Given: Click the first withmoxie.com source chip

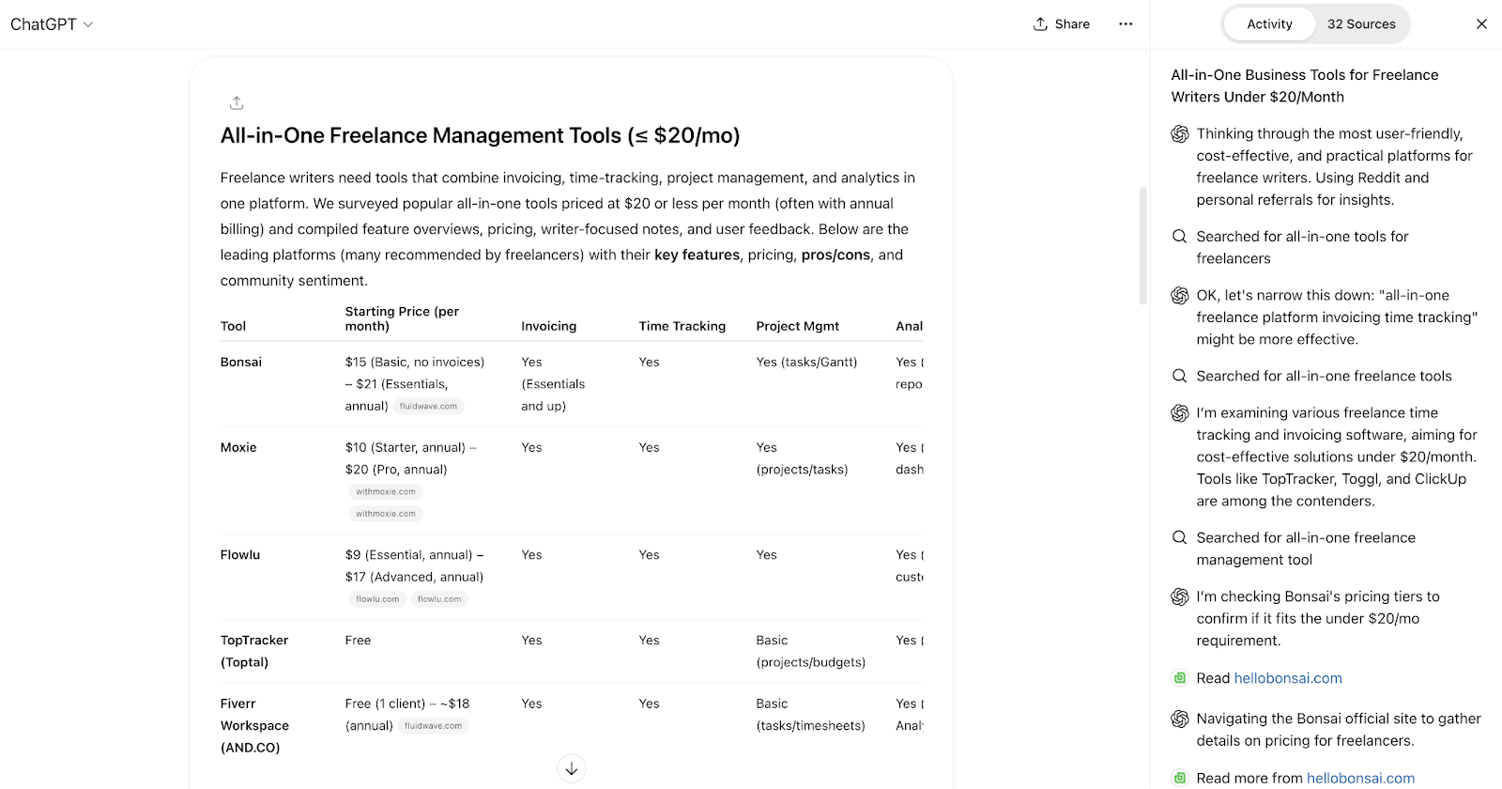Looking at the screenshot, I should 385,492.
